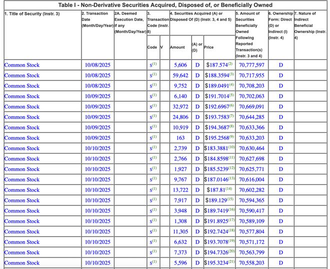Click ownership form D in 70,602,282 row
The image size is (330, 269).
click(280, 190)
